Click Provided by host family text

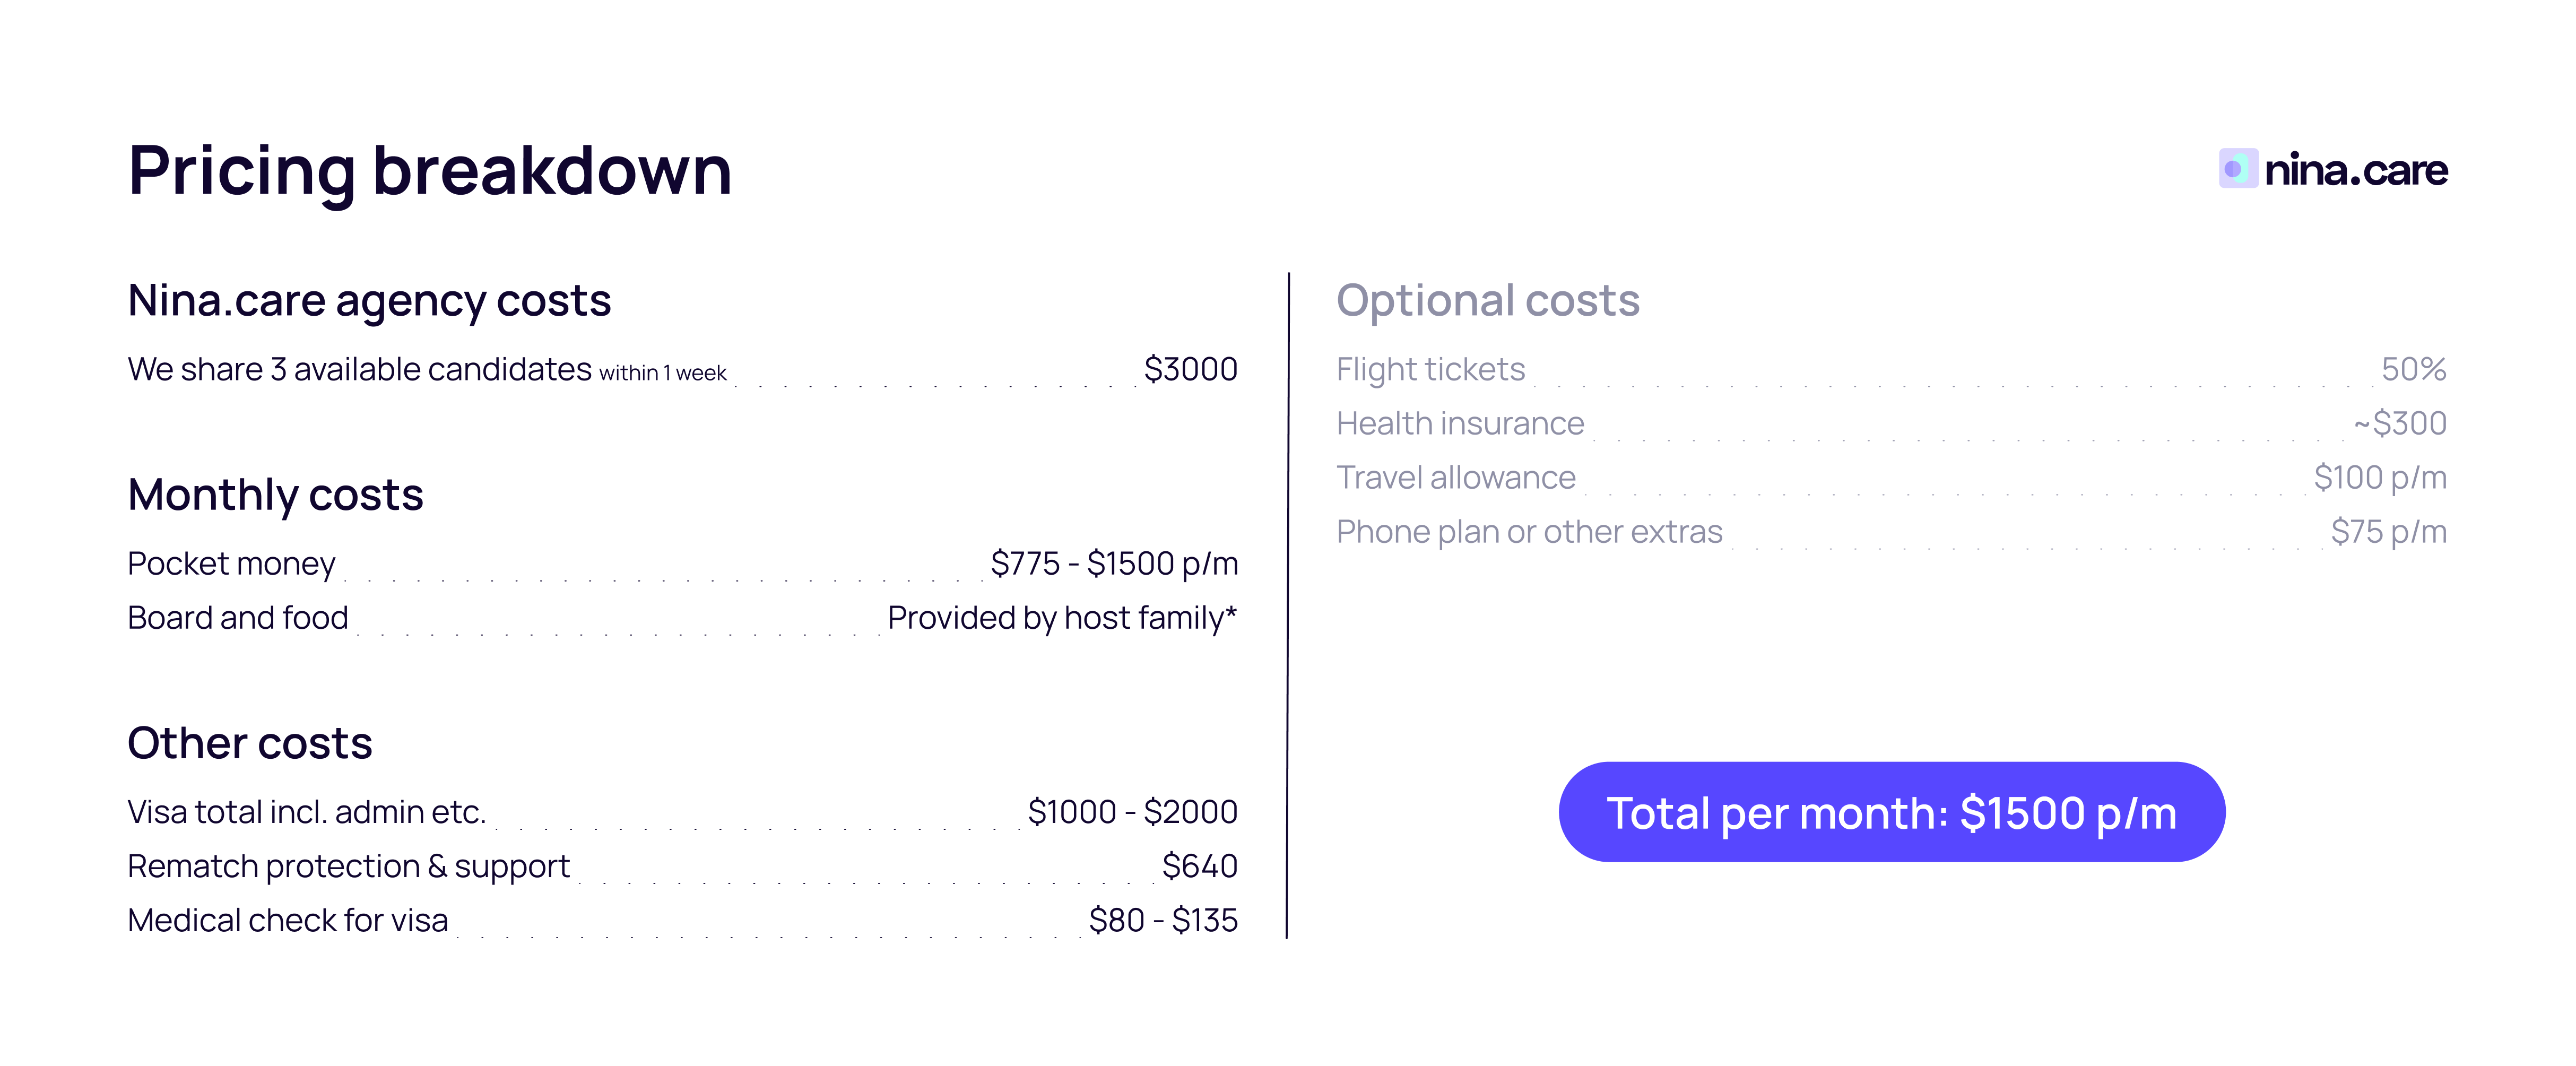1061,618
